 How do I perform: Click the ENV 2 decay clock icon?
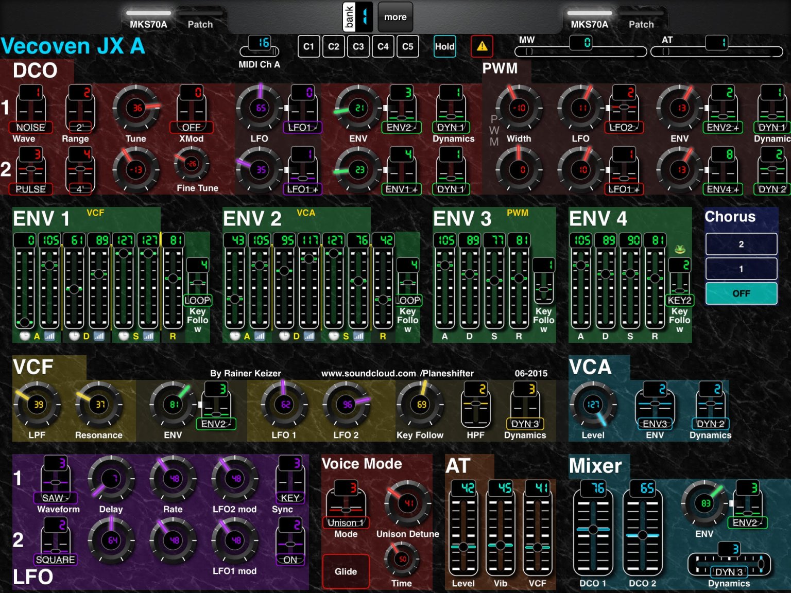284,336
